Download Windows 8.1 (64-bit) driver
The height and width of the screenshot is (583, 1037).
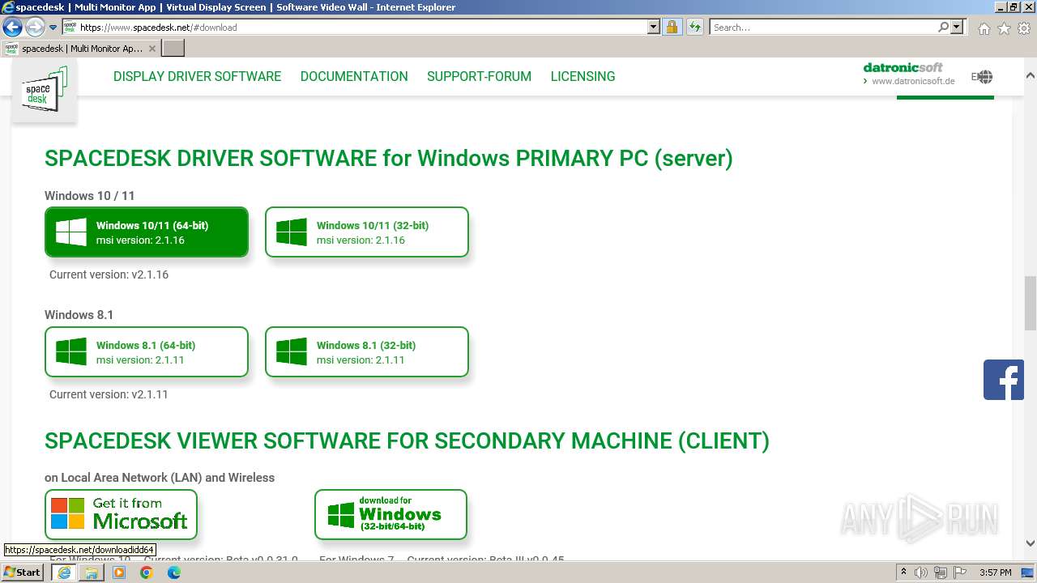click(x=147, y=352)
